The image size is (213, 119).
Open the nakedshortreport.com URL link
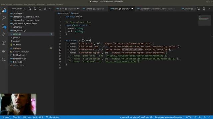pyautogui.click(x=138, y=53)
